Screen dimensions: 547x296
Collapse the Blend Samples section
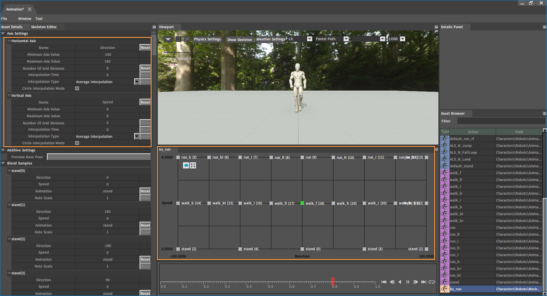[x=3, y=163]
